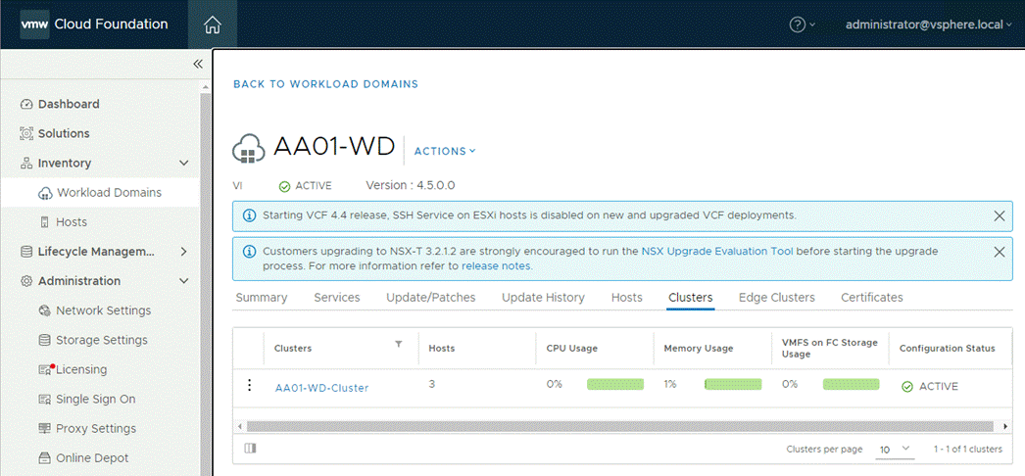The height and width of the screenshot is (476, 1025).
Task: Open Licensing page
Action: tap(81, 369)
